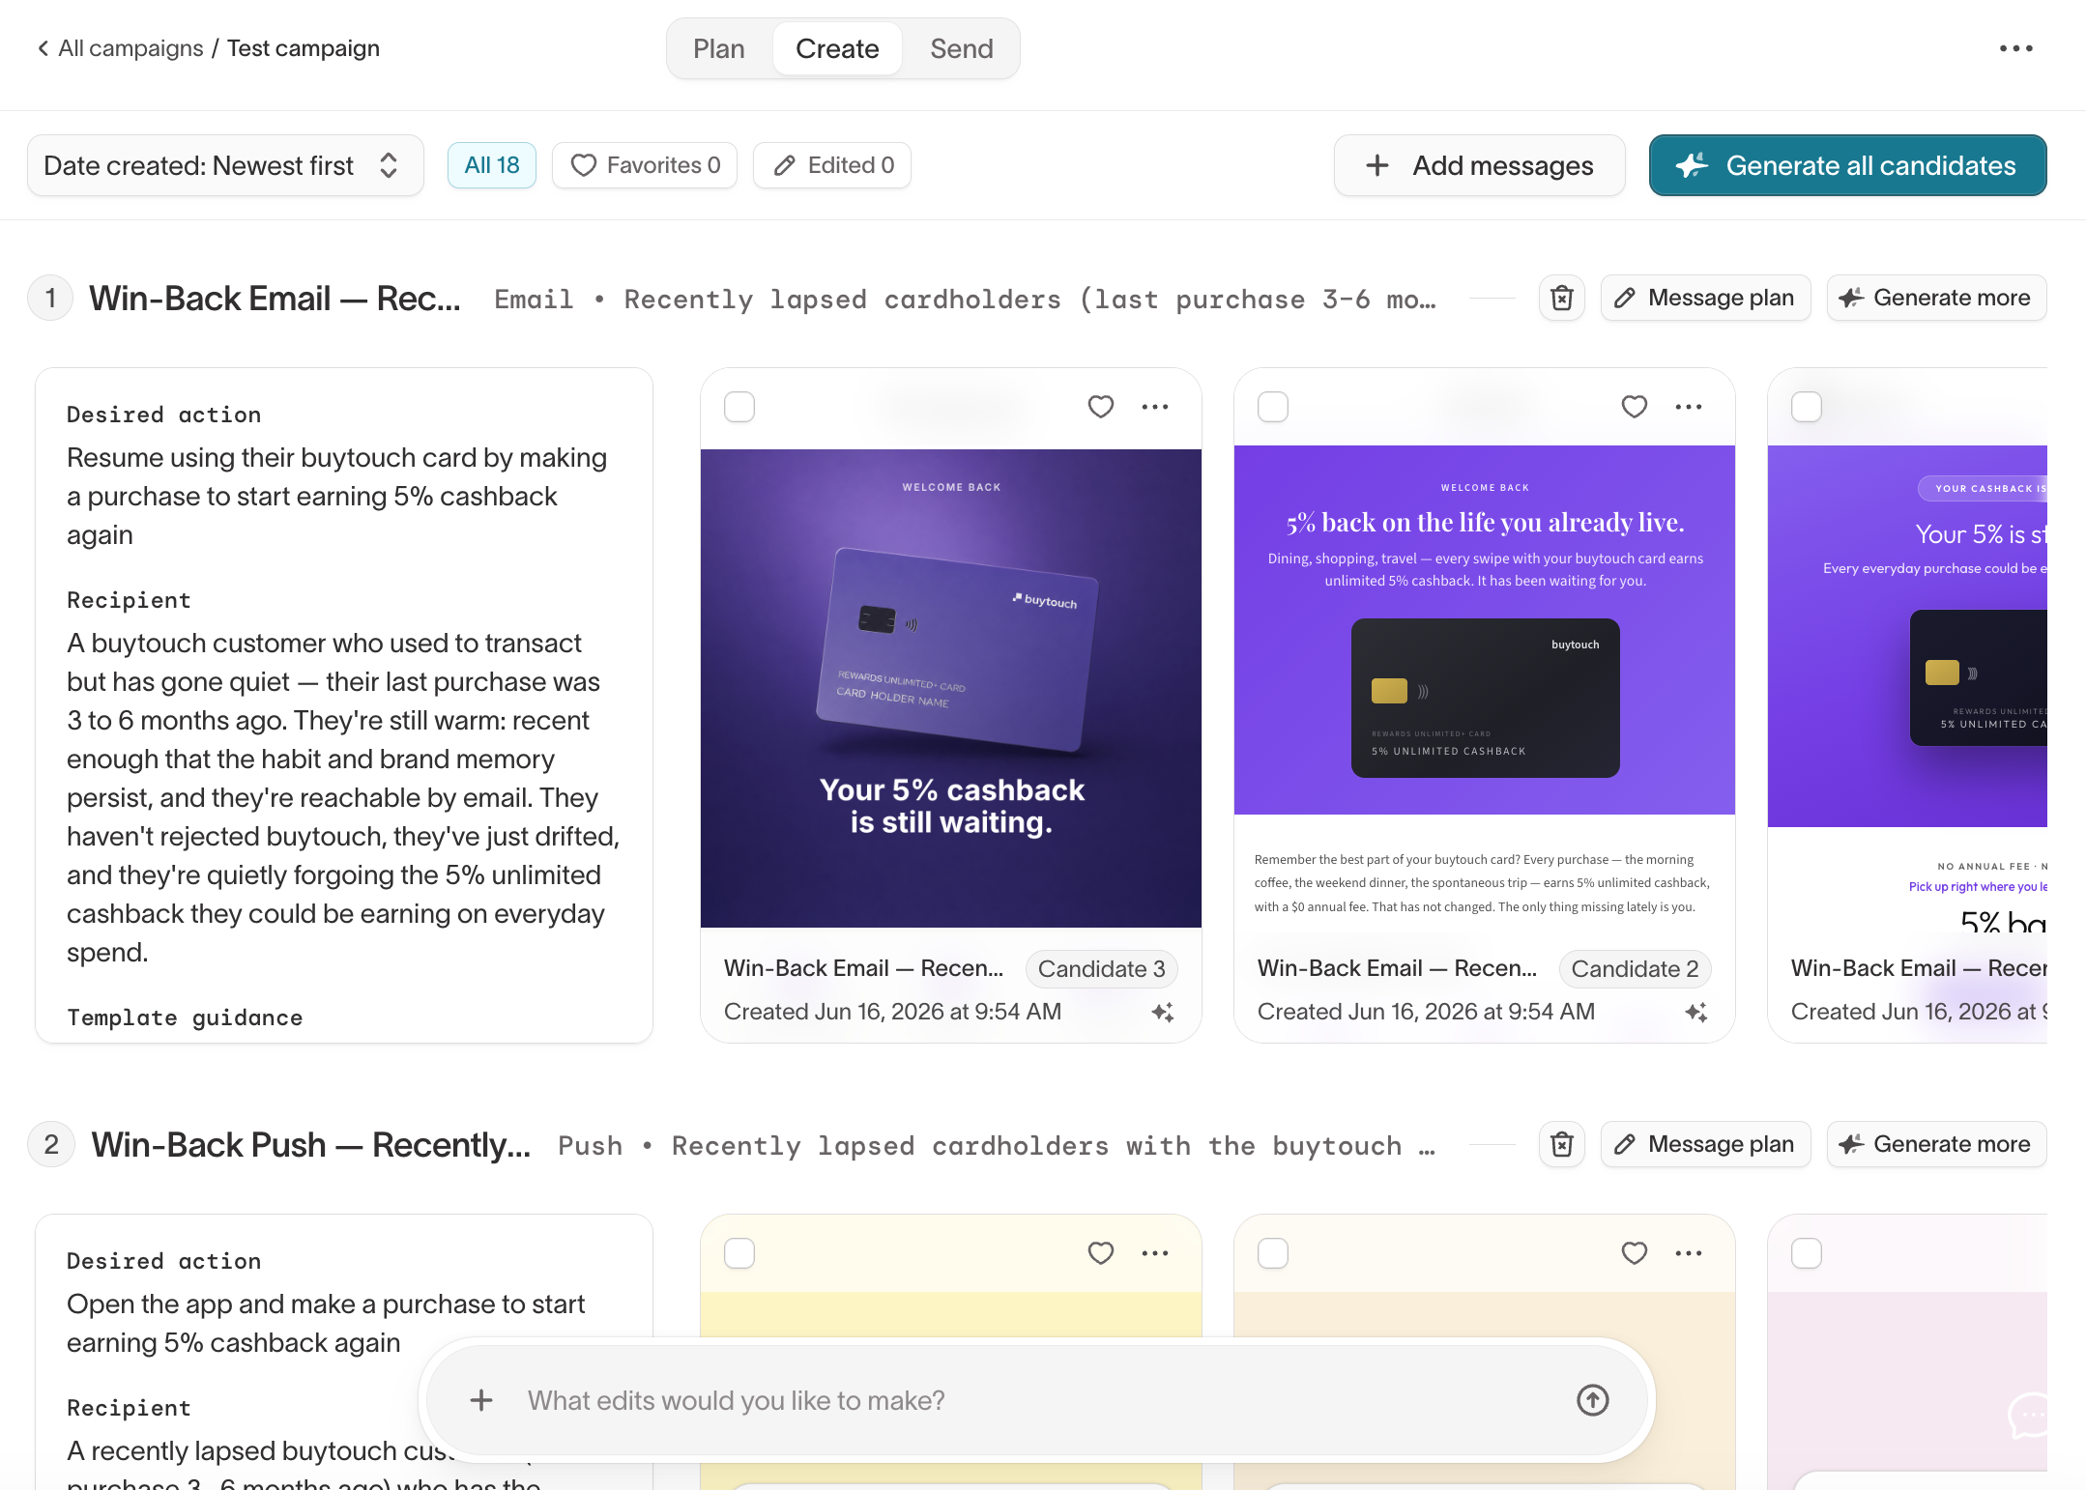2086x1490 pixels.
Task: Go back to All campaigns
Action: click(120, 48)
